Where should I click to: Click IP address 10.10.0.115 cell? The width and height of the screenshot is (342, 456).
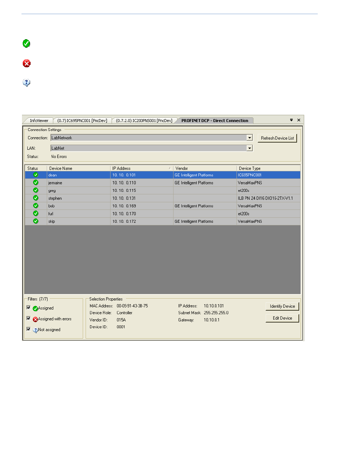tap(141, 191)
